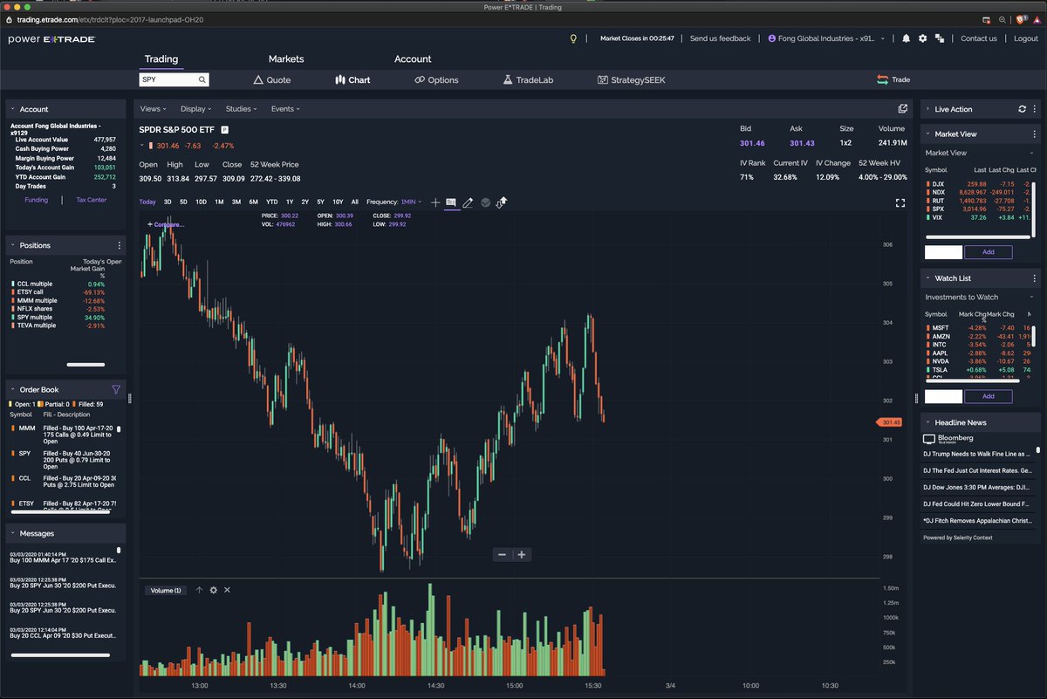Select the 5D chart timeframe

click(x=183, y=202)
